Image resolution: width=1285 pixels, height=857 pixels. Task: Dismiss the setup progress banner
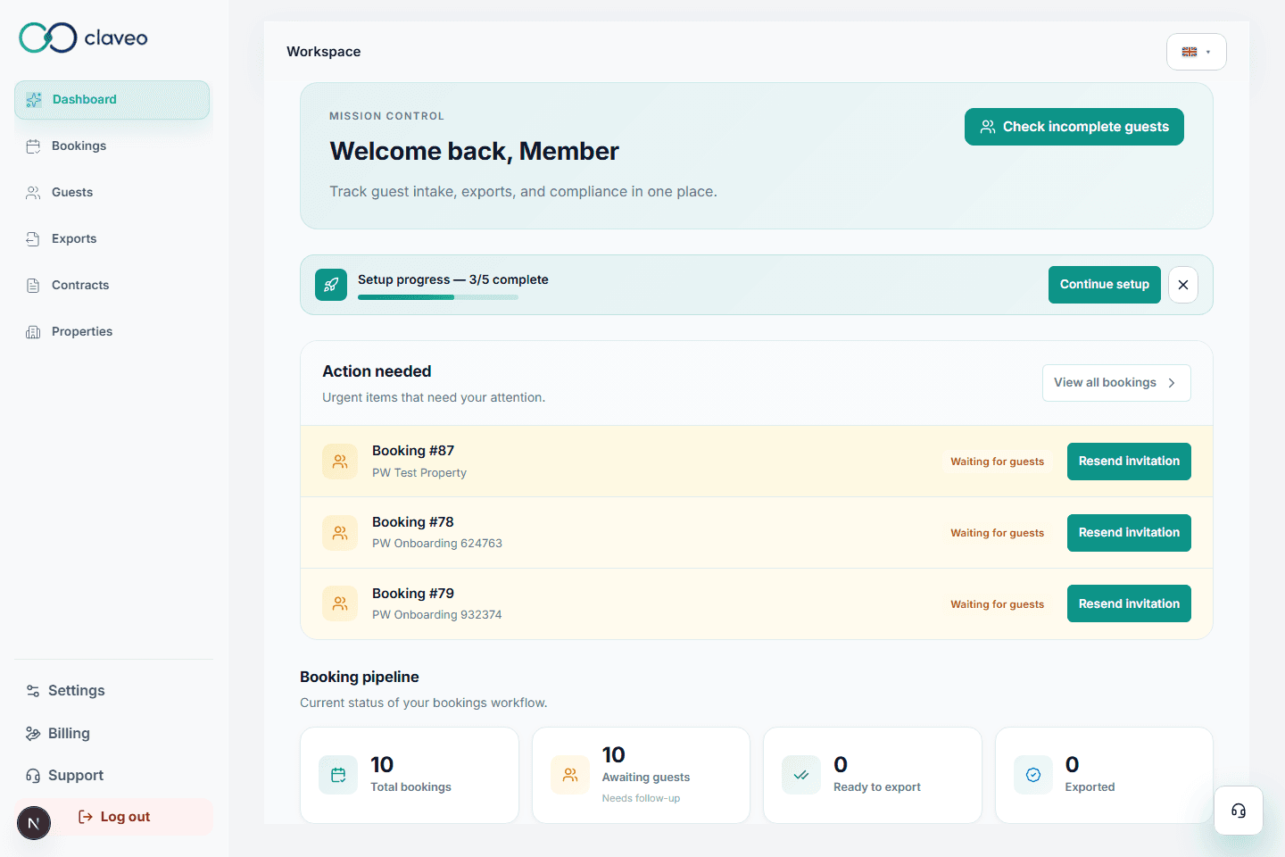[1183, 285]
